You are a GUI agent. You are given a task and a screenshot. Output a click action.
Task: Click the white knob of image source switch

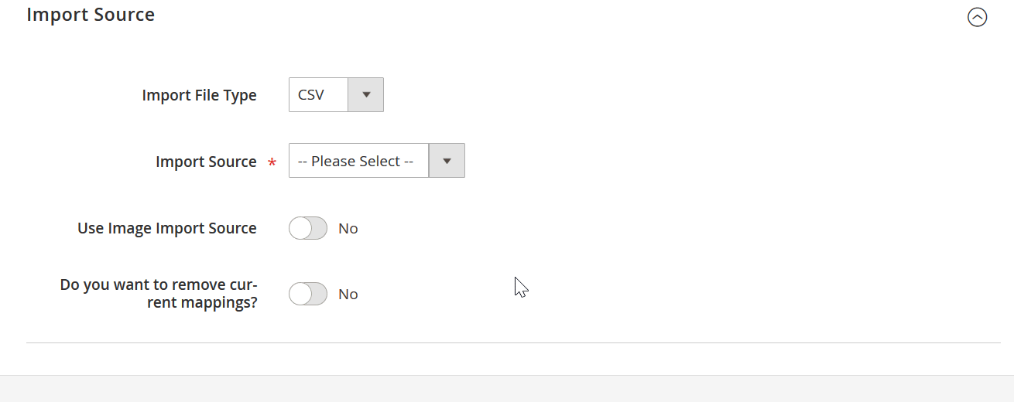[300, 228]
